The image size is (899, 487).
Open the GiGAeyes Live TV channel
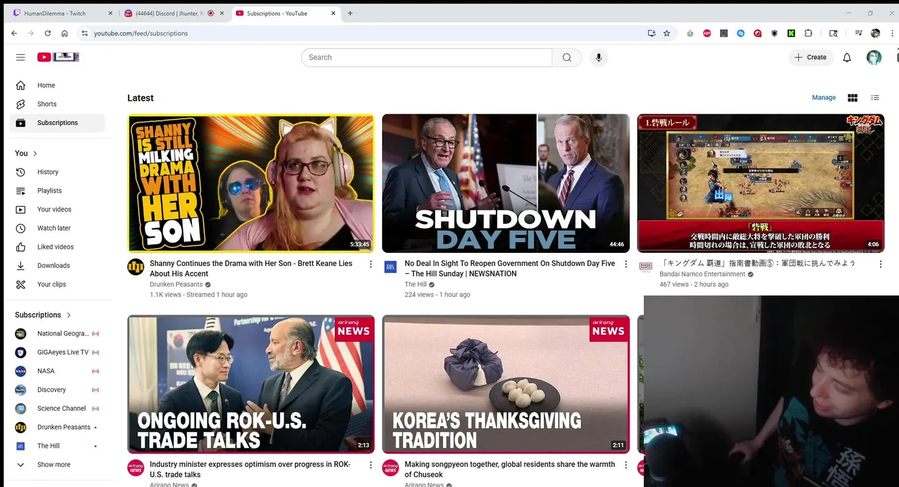coord(57,352)
